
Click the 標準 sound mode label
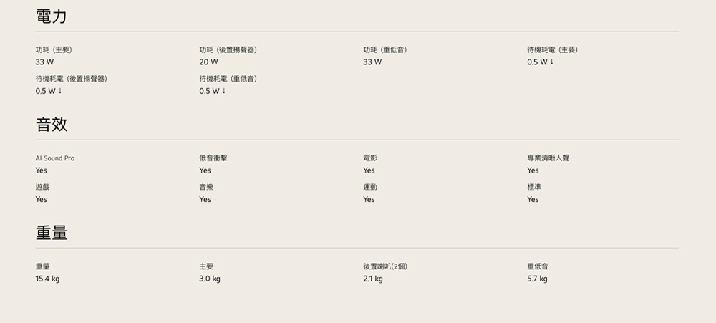(x=534, y=186)
